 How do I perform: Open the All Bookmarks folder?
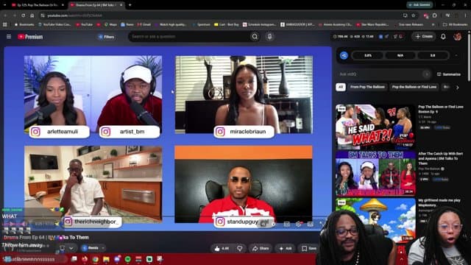coord(455,24)
